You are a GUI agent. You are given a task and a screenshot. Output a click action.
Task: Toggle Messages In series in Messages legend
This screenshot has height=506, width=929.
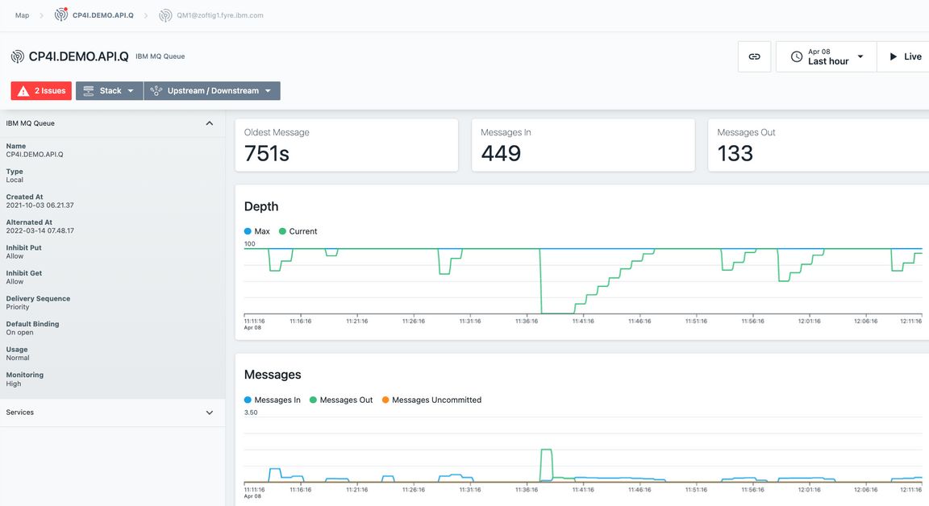pyautogui.click(x=273, y=400)
